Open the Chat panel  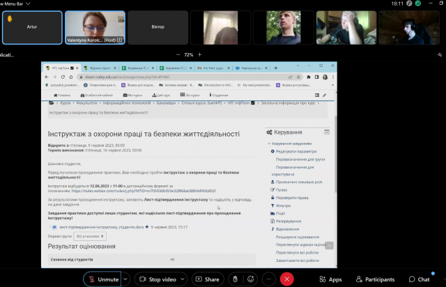(x=420, y=279)
